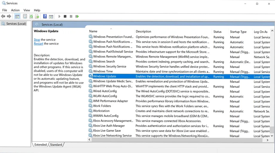Click Network Se... logon of Workstation row
275x153 pixels.
pyautogui.click(x=262, y=111)
